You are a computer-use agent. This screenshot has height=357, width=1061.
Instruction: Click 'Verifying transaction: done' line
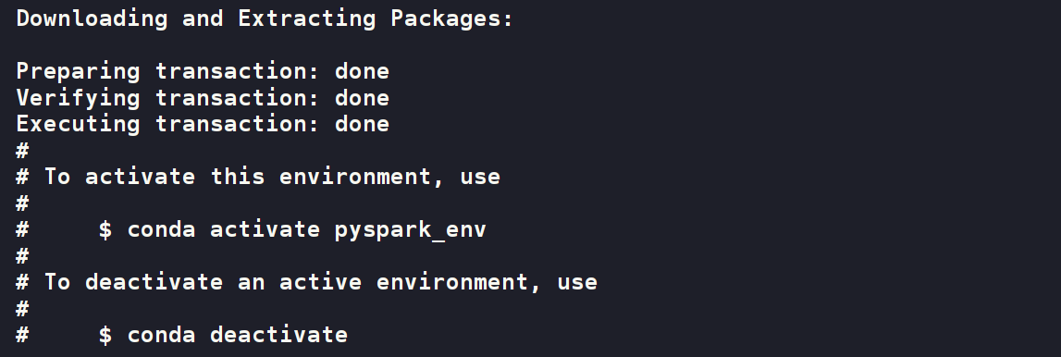203,97
